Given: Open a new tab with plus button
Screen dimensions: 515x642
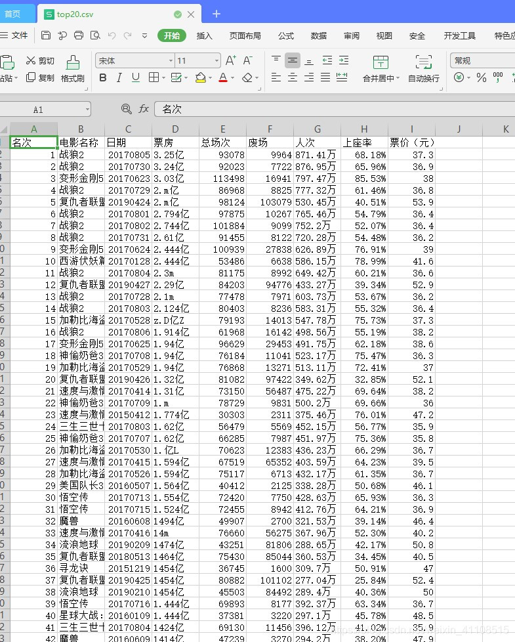Looking at the screenshot, I should point(216,14).
